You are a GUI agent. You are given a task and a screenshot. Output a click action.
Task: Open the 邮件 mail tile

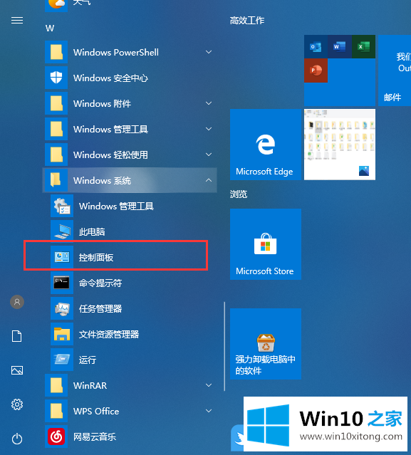tap(395, 70)
